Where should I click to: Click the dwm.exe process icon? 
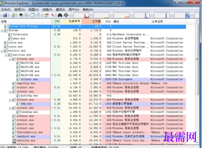(x=18, y=104)
